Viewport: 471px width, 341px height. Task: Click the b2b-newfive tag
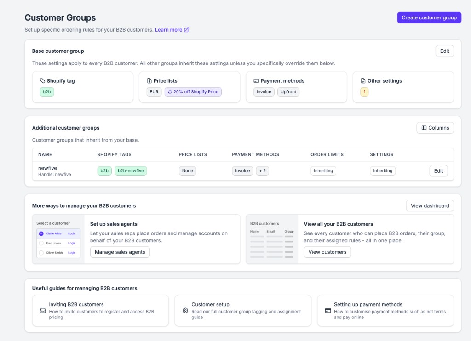pyautogui.click(x=131, y=171)
